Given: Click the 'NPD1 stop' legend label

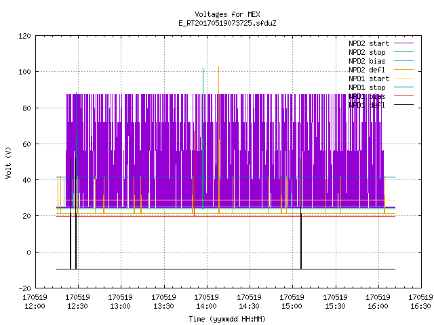Looking at the screenshot, I should tap(367, 87).
